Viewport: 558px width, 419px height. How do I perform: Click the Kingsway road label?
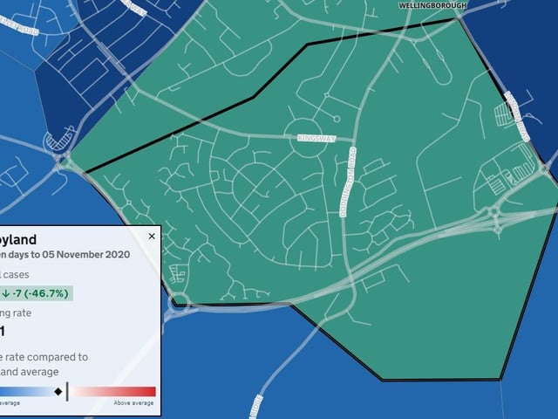point(316,138)
